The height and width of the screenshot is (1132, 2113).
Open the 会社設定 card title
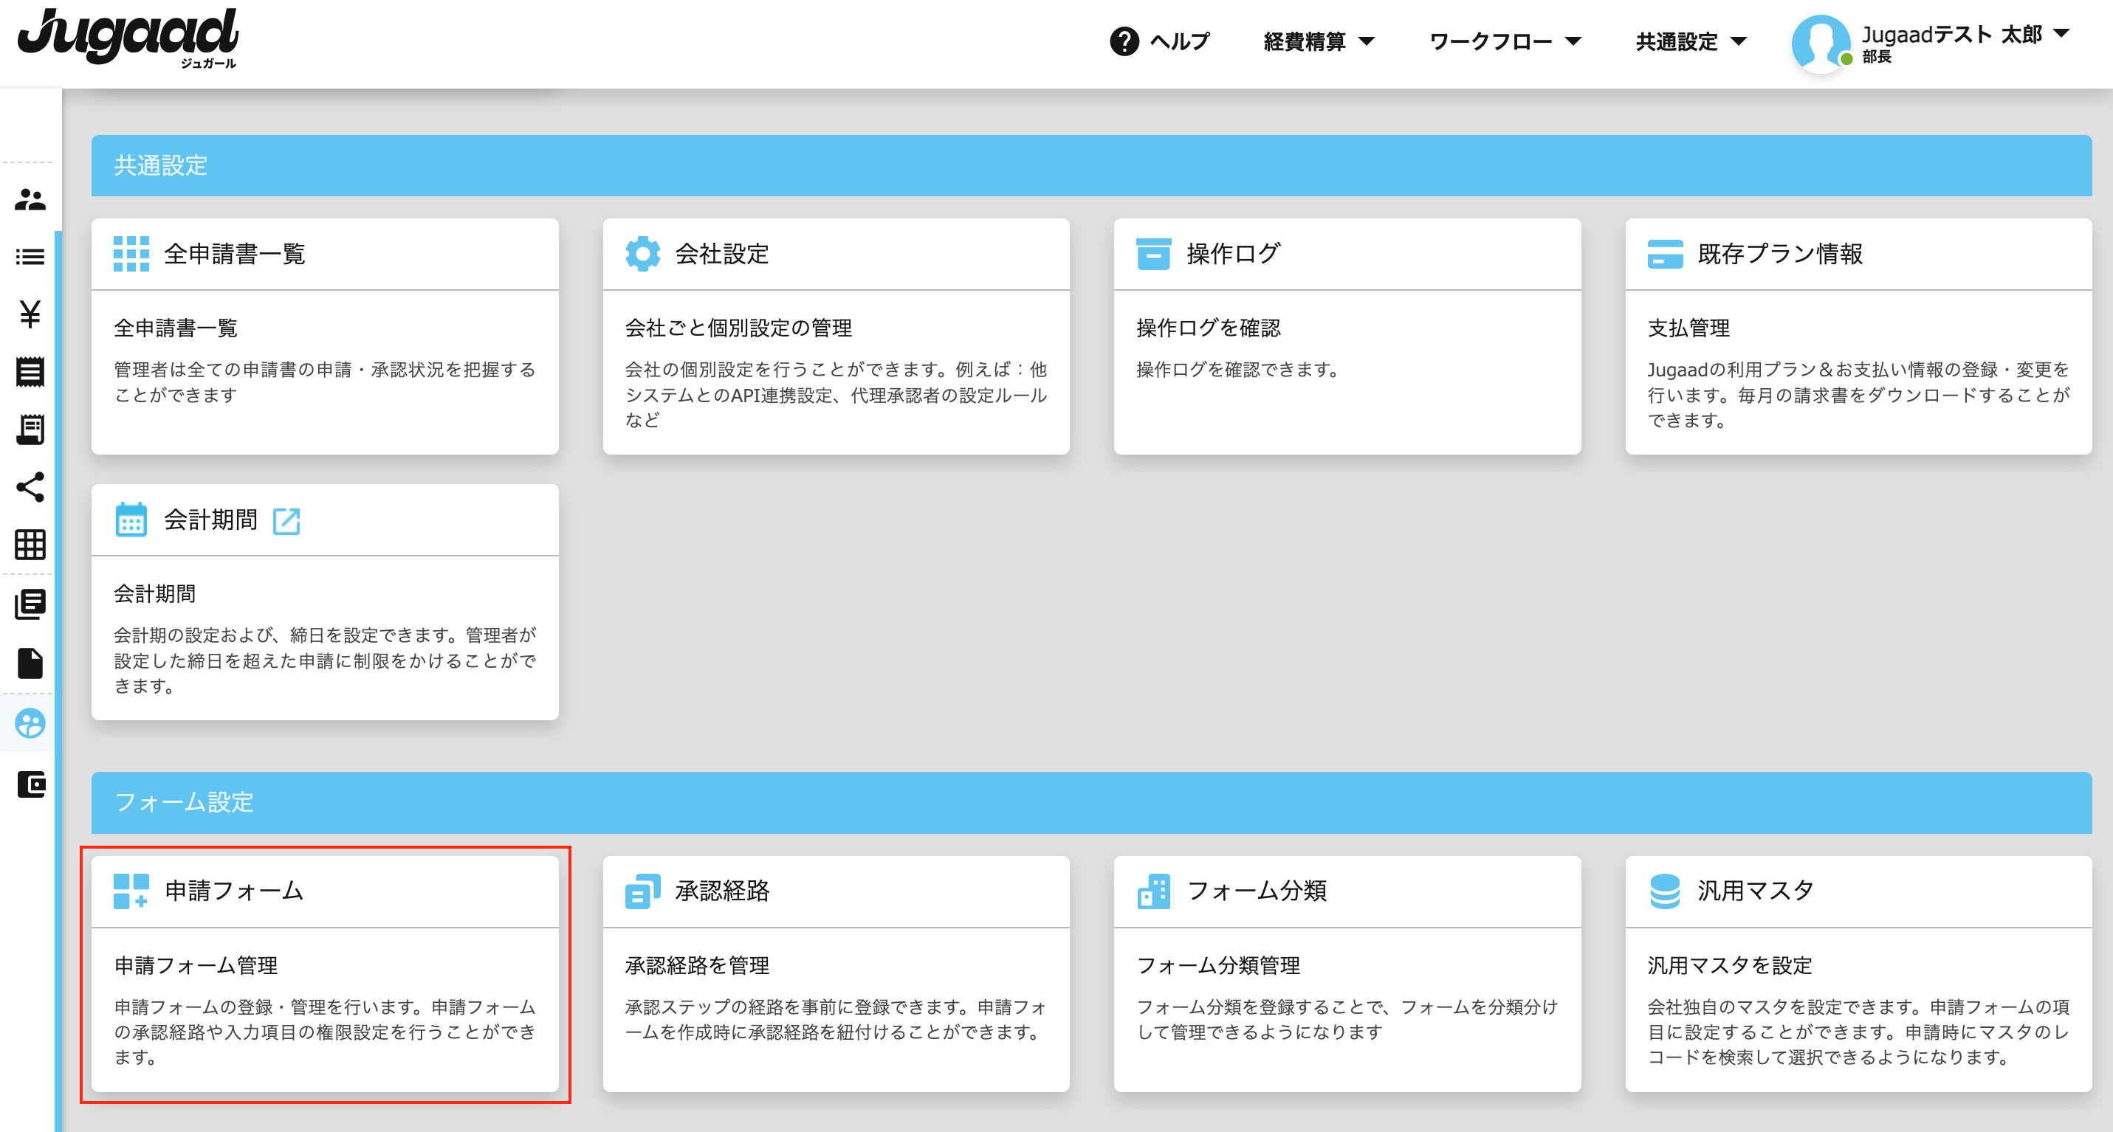pyautogui.click(x=722, y=254)
